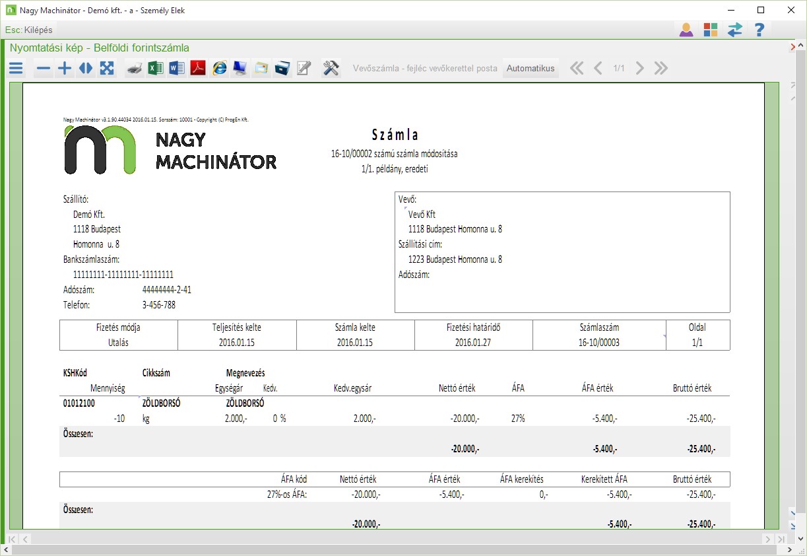Open the hamburger menu in the toolbar
The height and width of the screenshot is (556, 807).
pyautogui.click(x=16, y=69)
